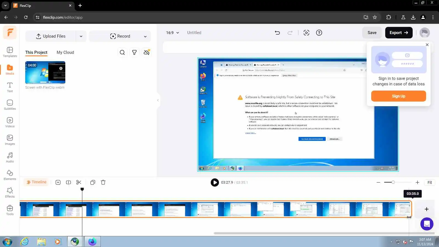Split the clip at the playhead
This screenshot has width=439, height=247.
pyautogui.click(x=69, y=182)
